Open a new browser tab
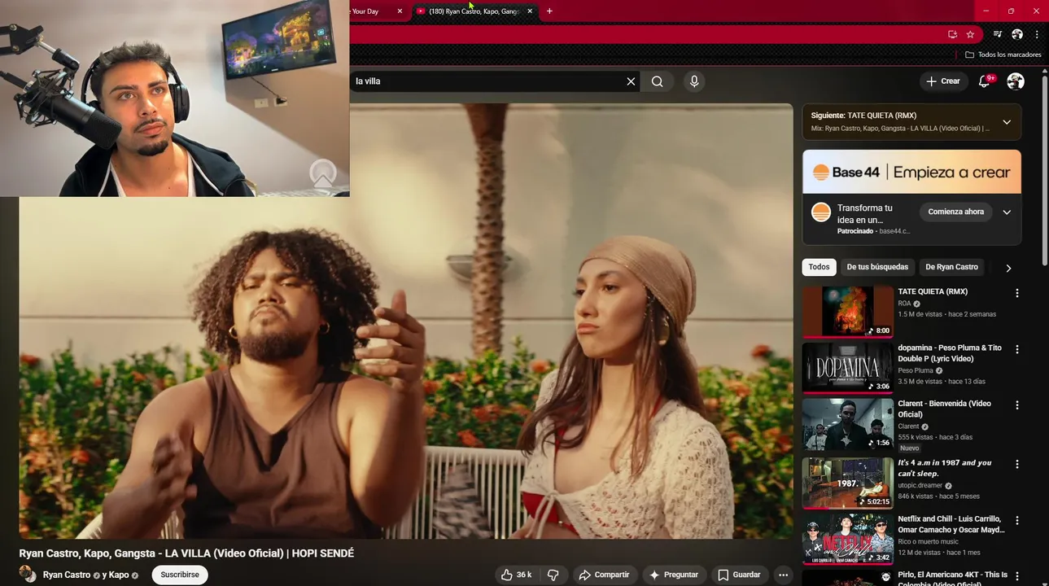 (x=549, y=11)
